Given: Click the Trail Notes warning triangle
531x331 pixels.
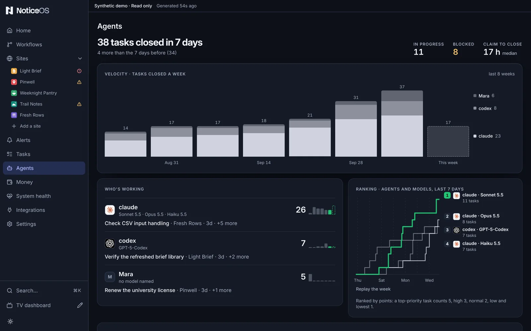Looking at the screenshot, I should 79,104.
